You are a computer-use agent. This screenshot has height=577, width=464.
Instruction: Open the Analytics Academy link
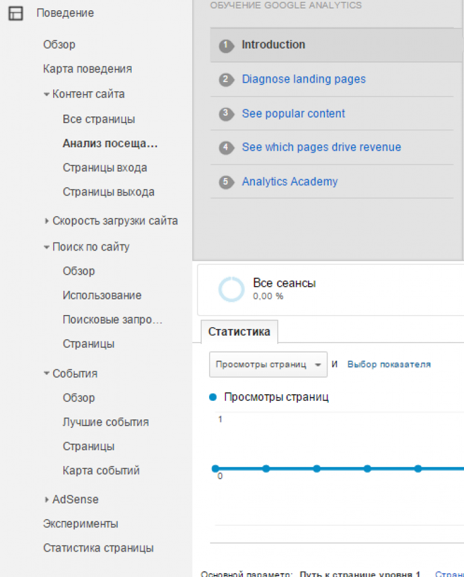tap(289, 182)
